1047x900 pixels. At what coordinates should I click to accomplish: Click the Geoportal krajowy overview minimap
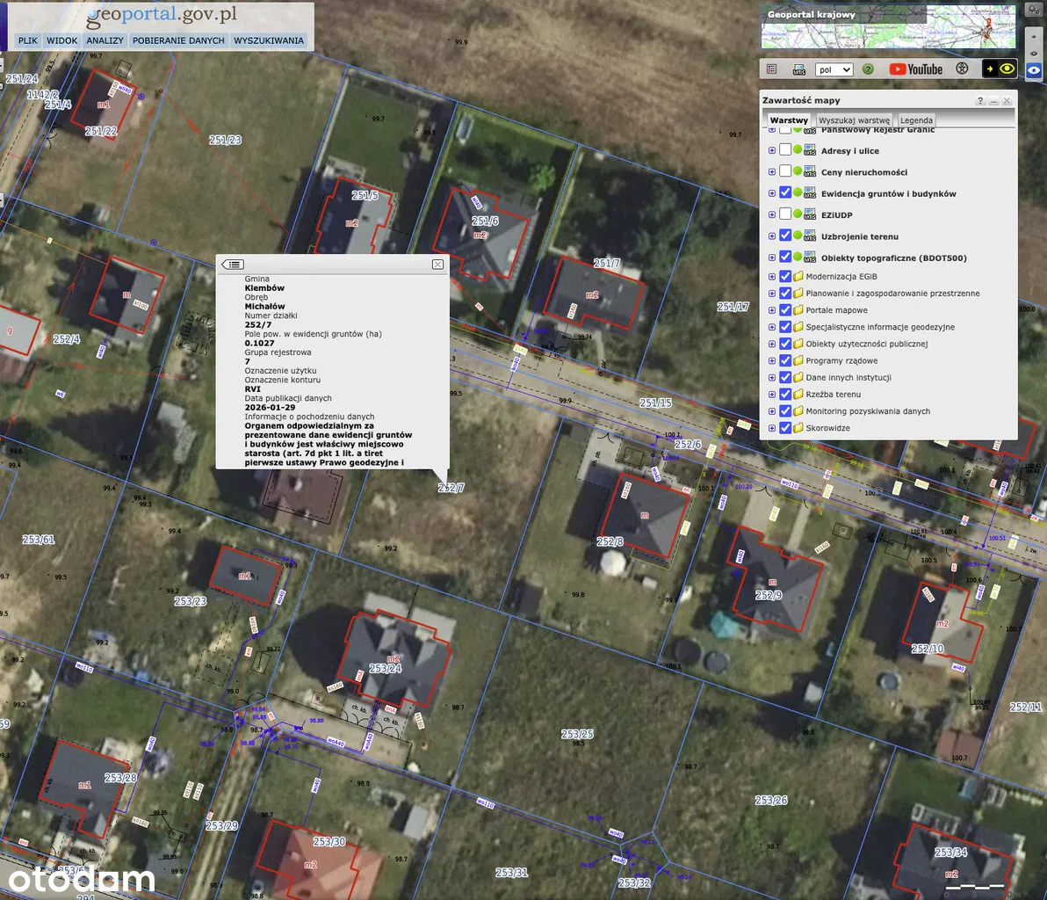pos(887,28)
